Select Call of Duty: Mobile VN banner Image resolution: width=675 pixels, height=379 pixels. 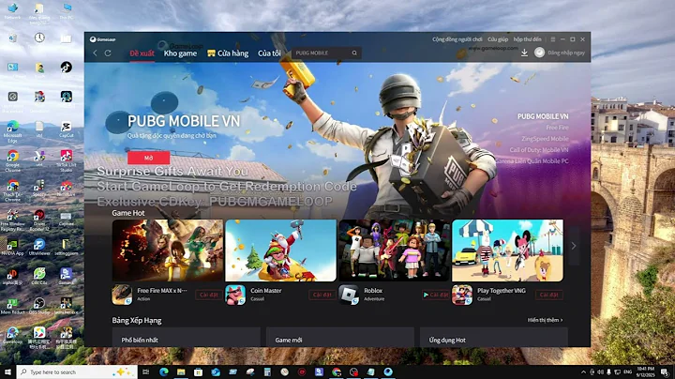[539, 150]
